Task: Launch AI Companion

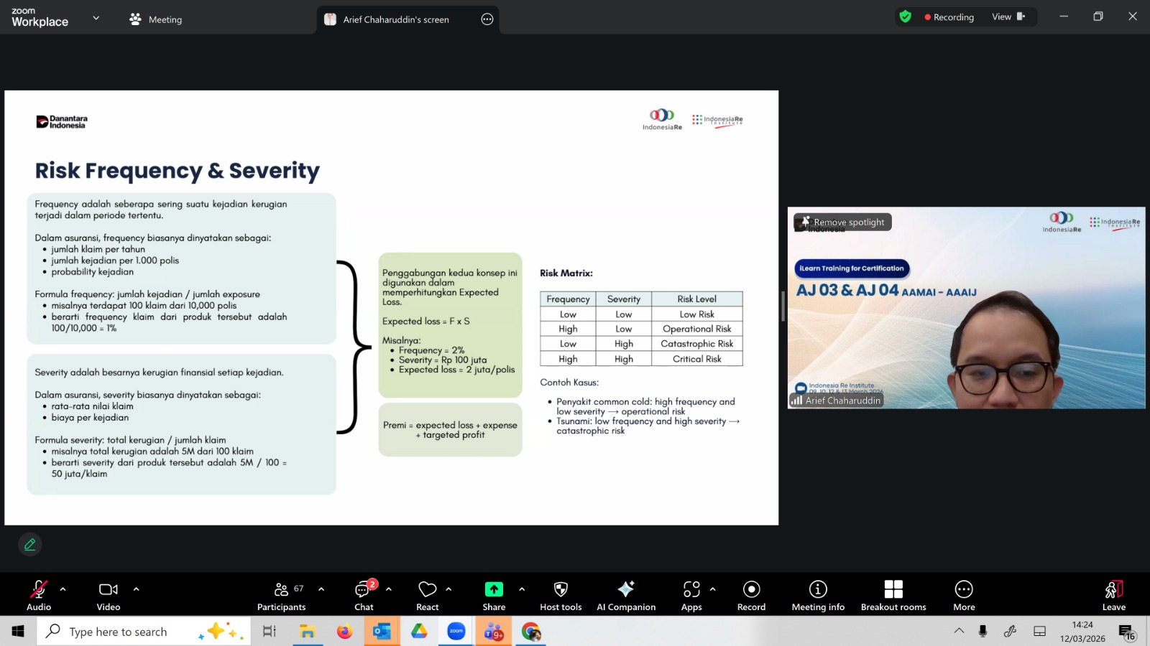Action: pyautogui.click(x=626, y=595)
